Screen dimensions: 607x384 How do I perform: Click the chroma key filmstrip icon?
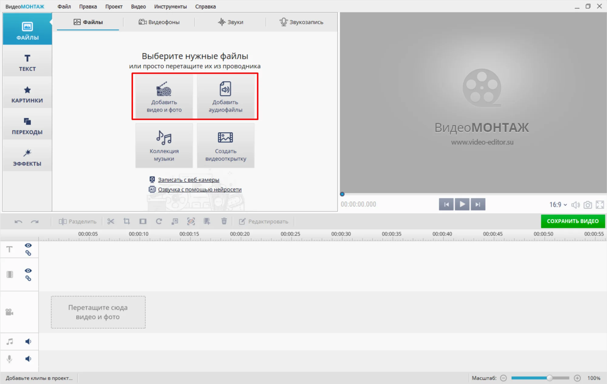tap(207, 221)
